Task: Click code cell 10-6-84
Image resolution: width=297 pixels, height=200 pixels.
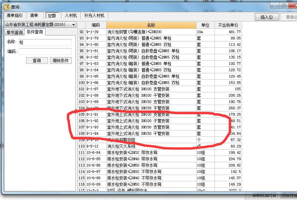Action: coord(96,153)
